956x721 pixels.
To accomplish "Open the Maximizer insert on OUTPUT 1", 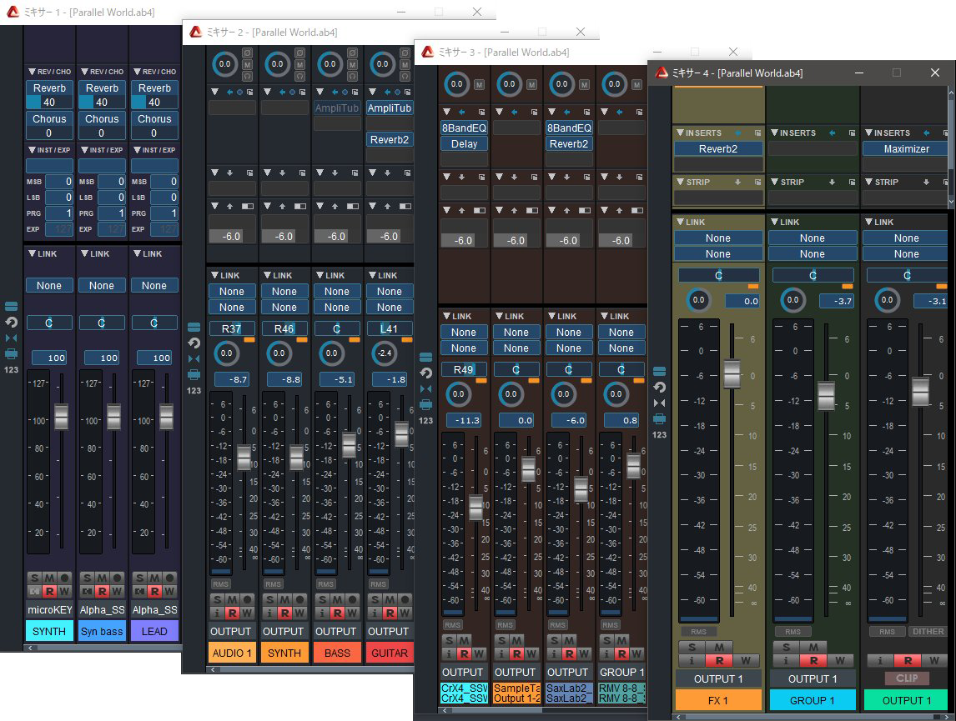I will pyautogui.click(x=906, y=148).
